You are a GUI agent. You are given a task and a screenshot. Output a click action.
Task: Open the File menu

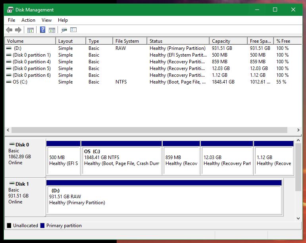pos(12,20)
